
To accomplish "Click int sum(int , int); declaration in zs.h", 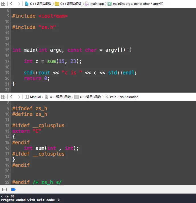I will pyautogui.click(x=51, y=148).
